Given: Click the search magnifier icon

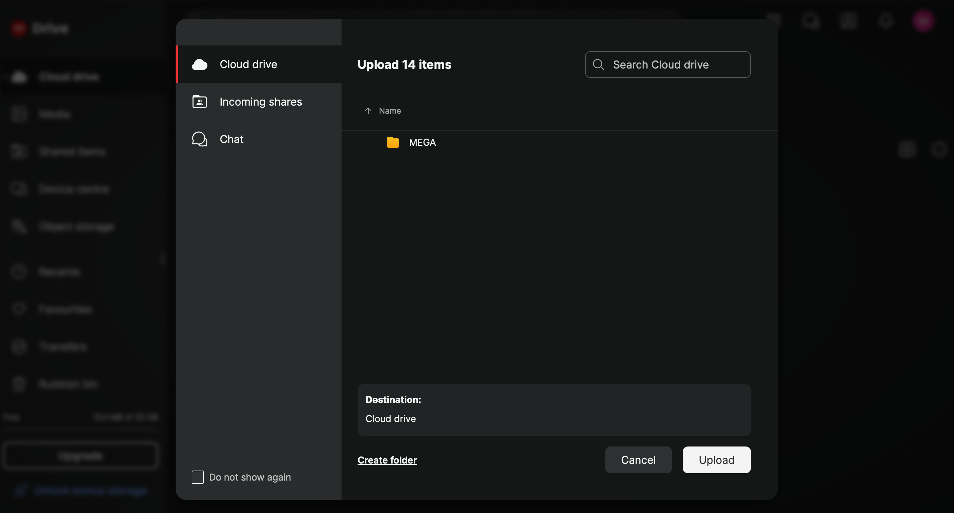Looking at the screenshot, I should click(598, 65).
